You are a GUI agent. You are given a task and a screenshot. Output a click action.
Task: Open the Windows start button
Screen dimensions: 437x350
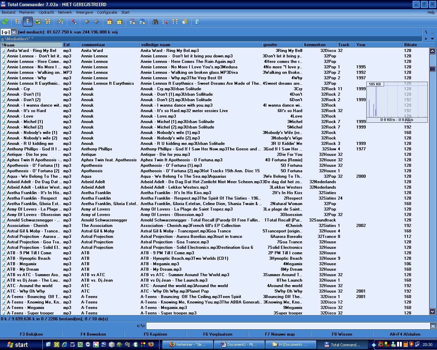click(17, 345)
